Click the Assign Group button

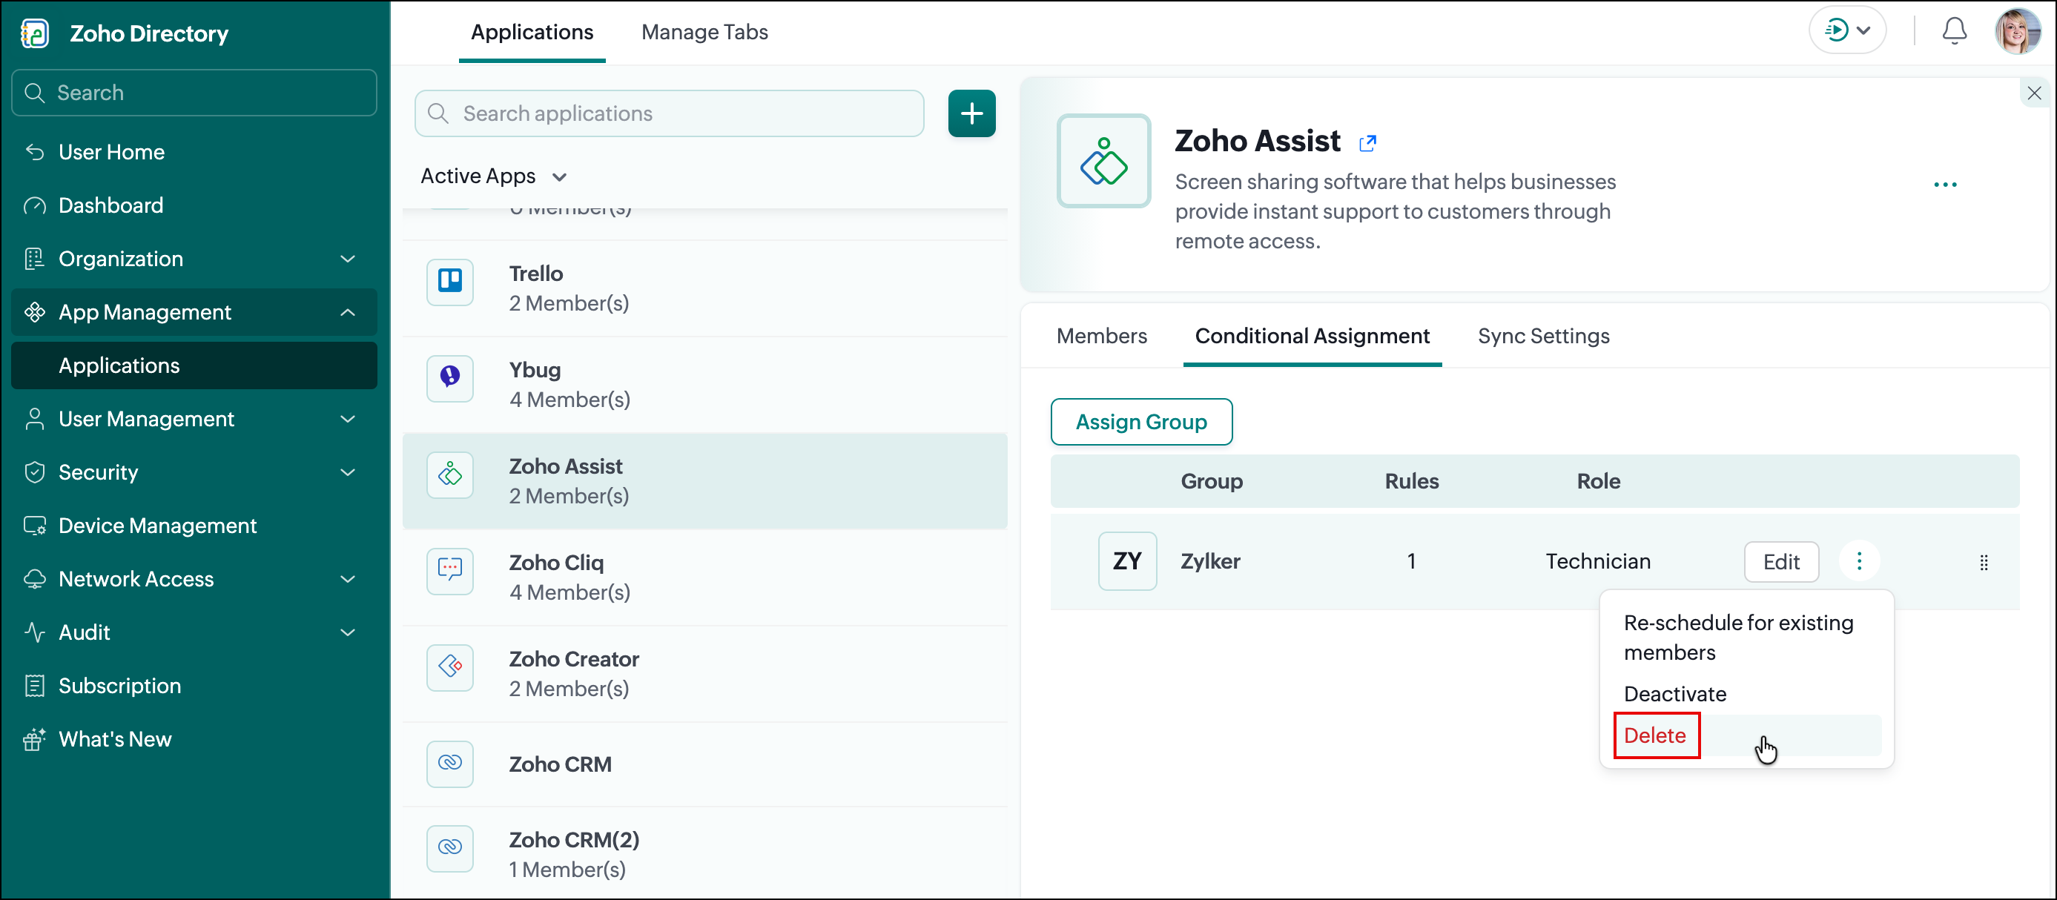pos(1141,422)
